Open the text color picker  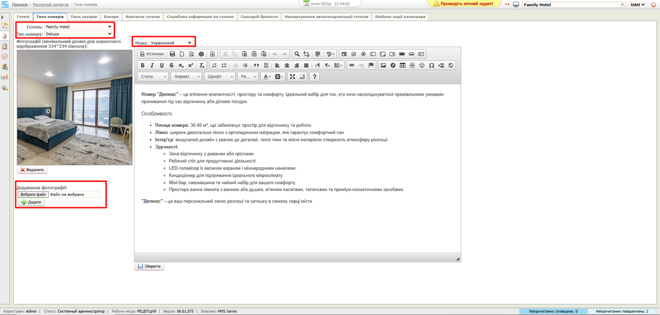coord(266,77)
